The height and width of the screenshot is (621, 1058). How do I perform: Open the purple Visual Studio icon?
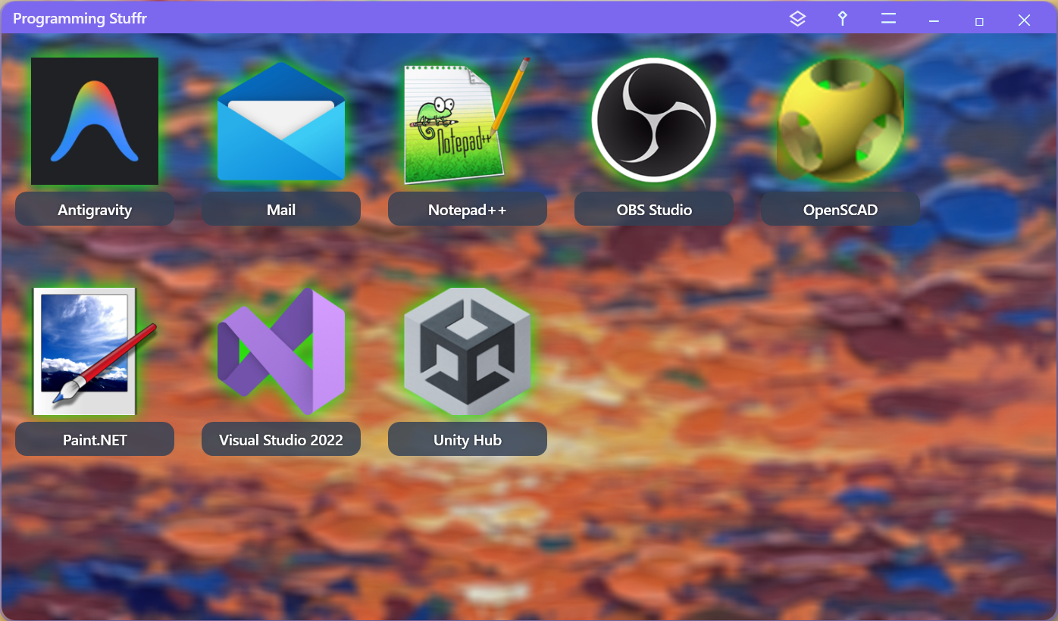coord(281,351)
